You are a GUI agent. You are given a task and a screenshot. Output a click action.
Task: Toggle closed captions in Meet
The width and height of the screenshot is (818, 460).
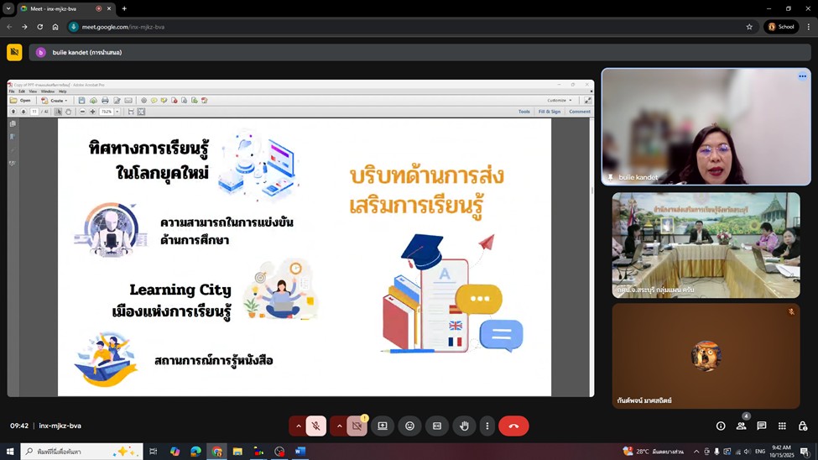[436, 426]
